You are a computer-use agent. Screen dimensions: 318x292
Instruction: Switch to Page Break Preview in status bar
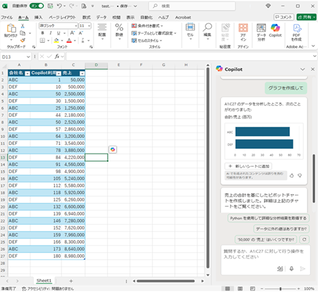pyautogui.click(x=252, y=288)
